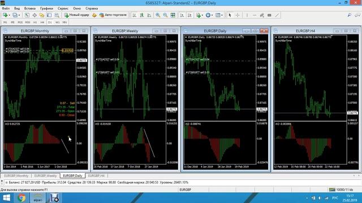Select the vertical line tool

247,15
